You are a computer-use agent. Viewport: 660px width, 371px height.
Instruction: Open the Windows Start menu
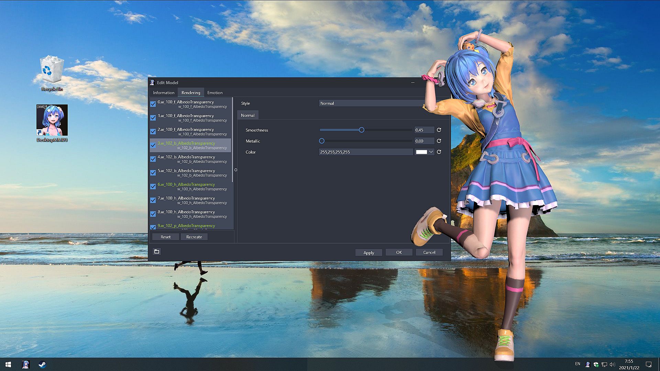(8, 364)
